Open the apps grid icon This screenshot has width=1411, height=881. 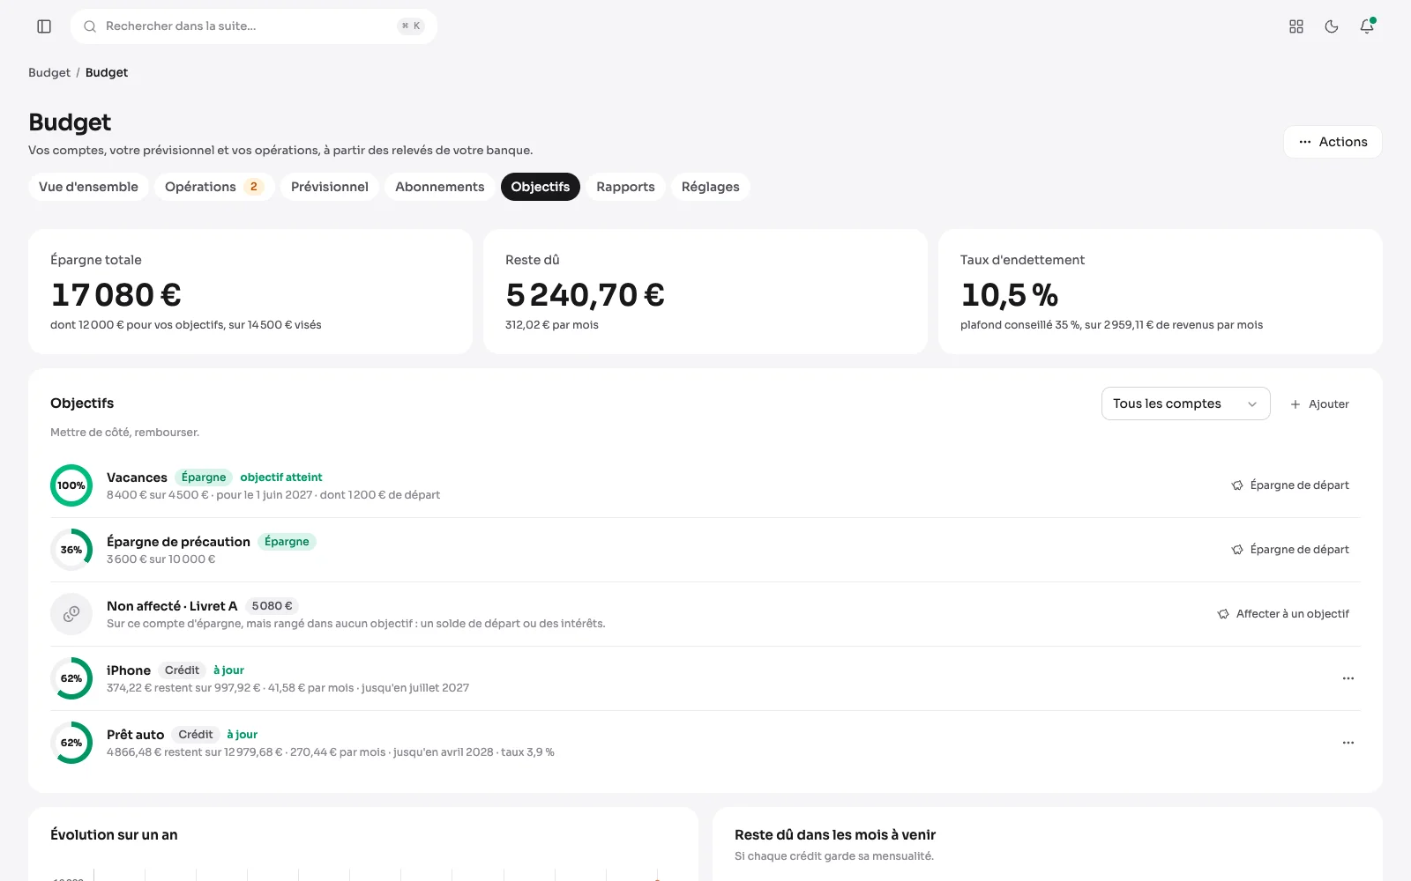[x=1296, y=26]
